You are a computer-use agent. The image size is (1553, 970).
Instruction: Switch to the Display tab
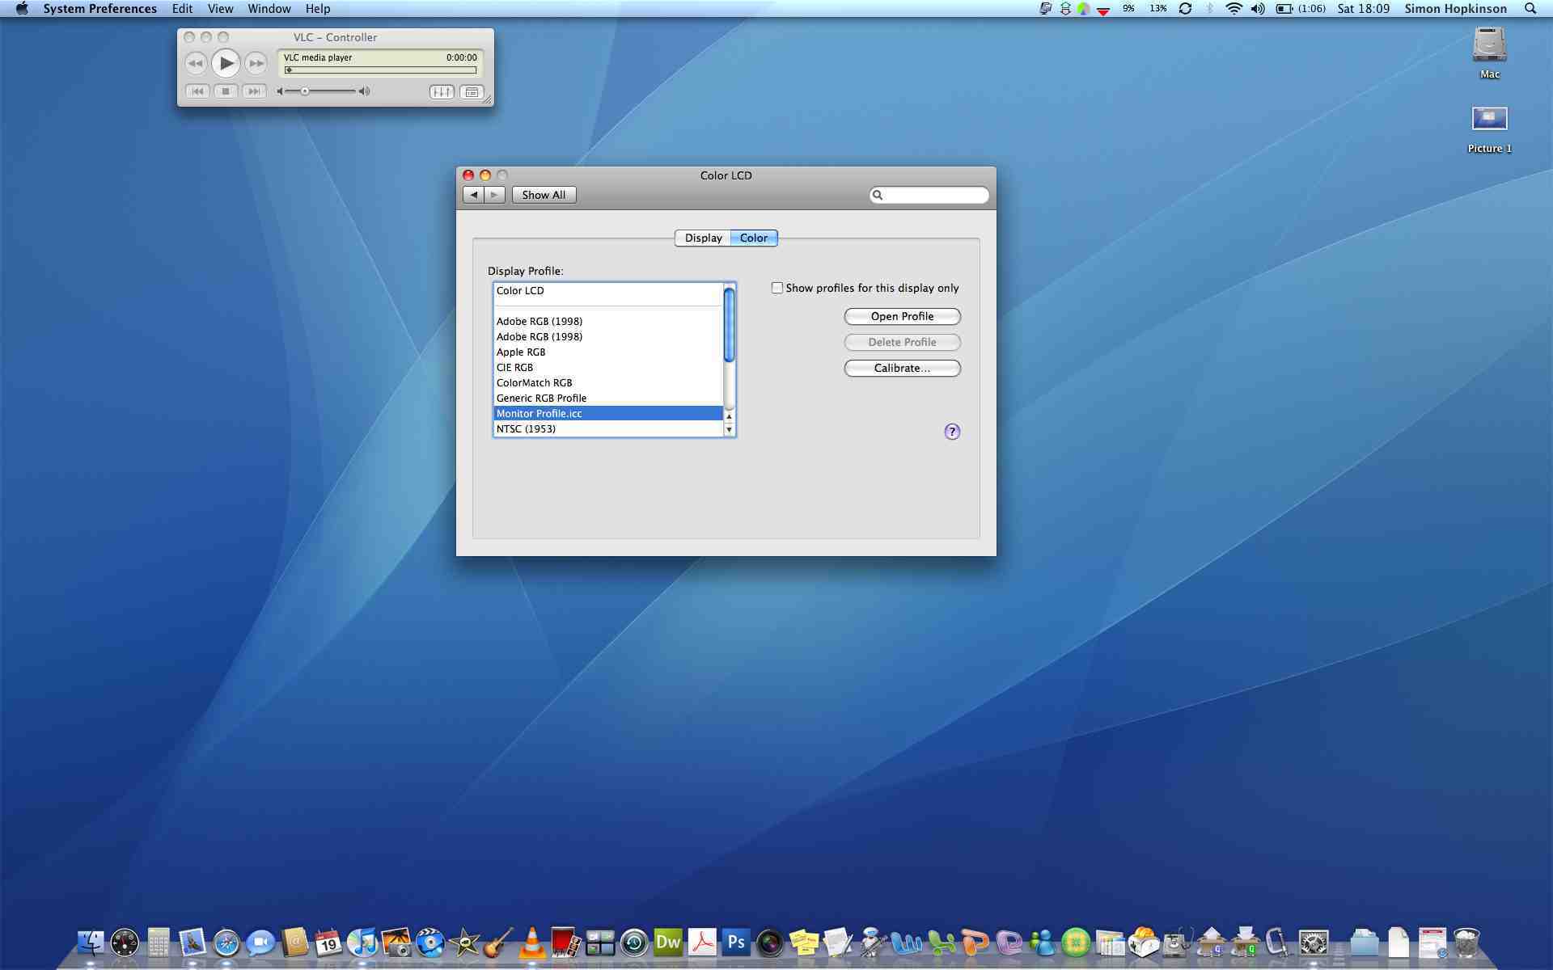pyautogui.click(x=703, y=238)
